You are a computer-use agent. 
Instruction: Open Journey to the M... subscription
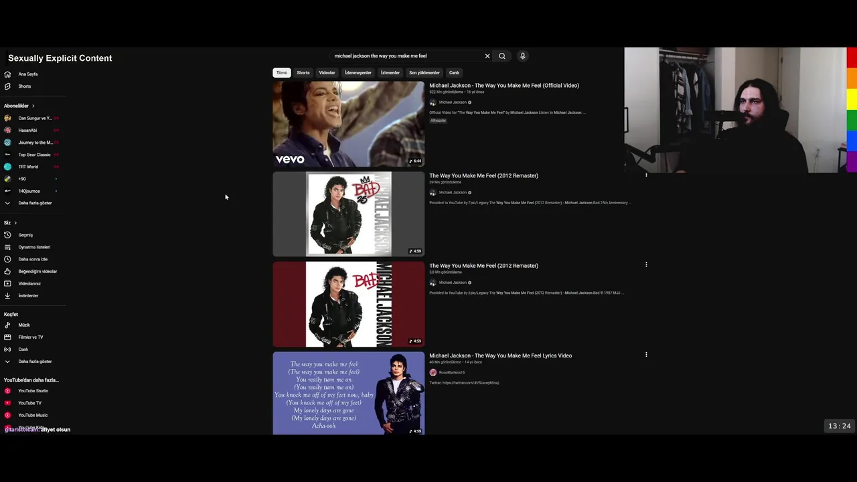(35, 143)
